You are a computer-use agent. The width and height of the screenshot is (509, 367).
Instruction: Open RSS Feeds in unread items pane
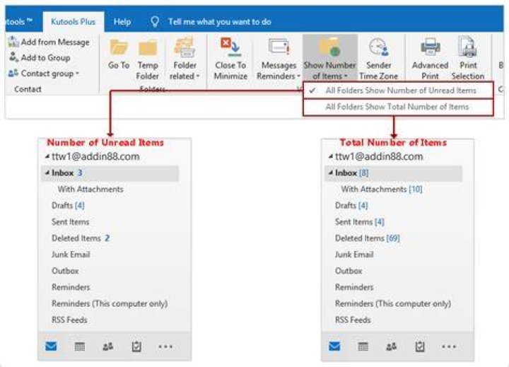(69, 320)
